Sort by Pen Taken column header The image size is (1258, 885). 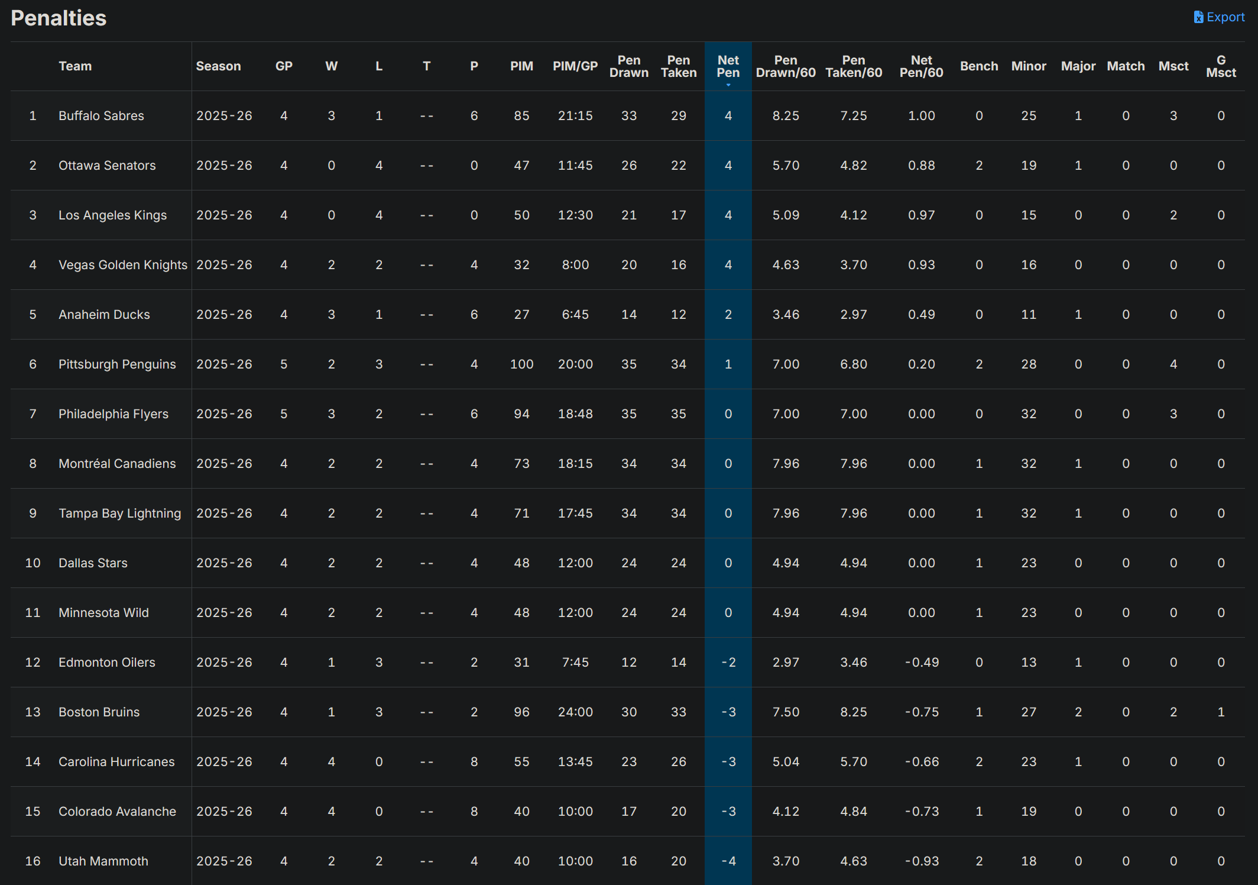[x=679, y=66]
